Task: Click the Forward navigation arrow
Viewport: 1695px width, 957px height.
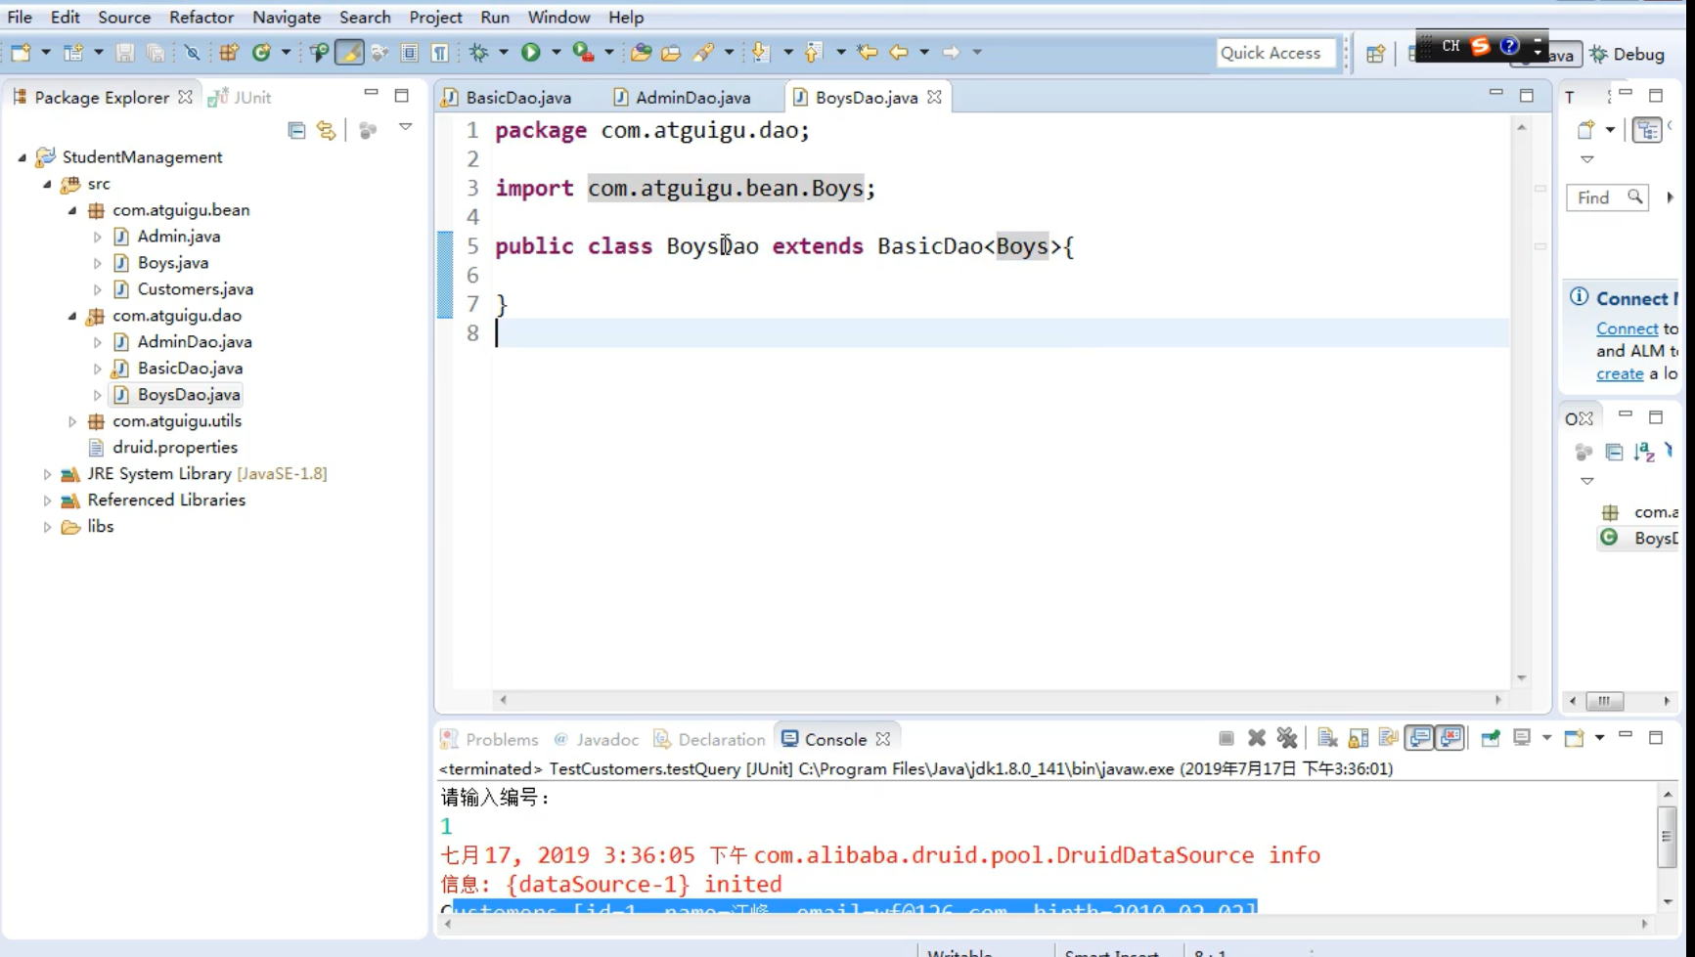Action: (951, 53)
